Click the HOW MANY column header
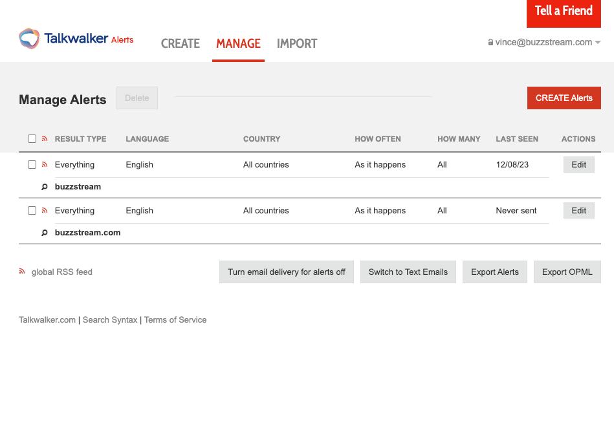Image resolution: width=614 pixels, height=441 pixels. point(459,139)
